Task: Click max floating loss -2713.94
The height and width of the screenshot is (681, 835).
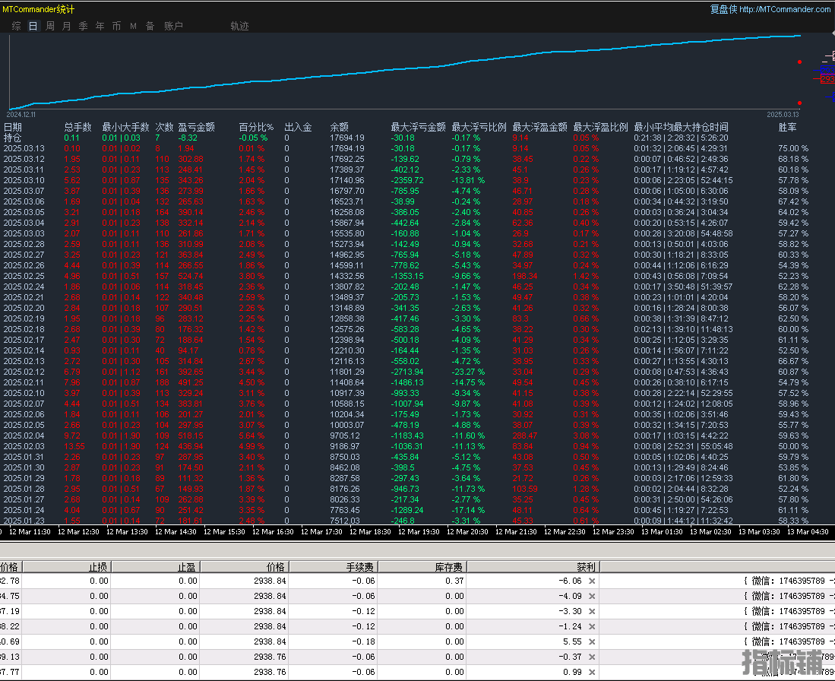Action: coord(407,372)
